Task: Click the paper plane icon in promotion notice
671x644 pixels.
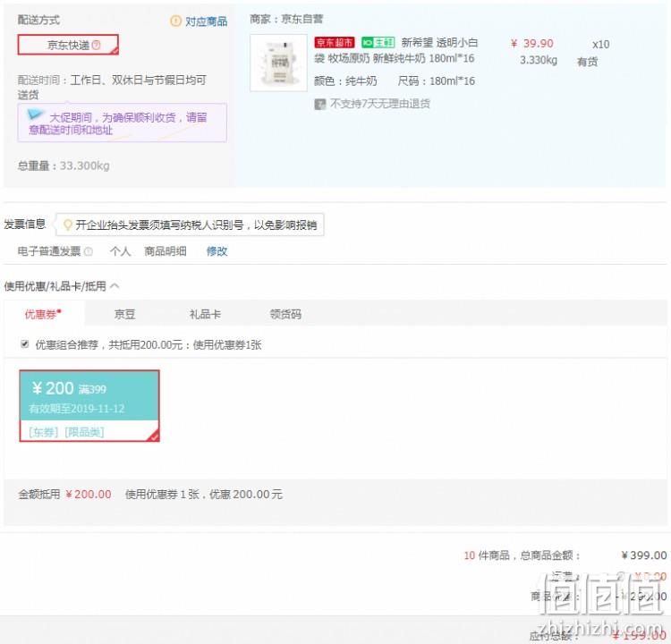Action: coord(35,114)
